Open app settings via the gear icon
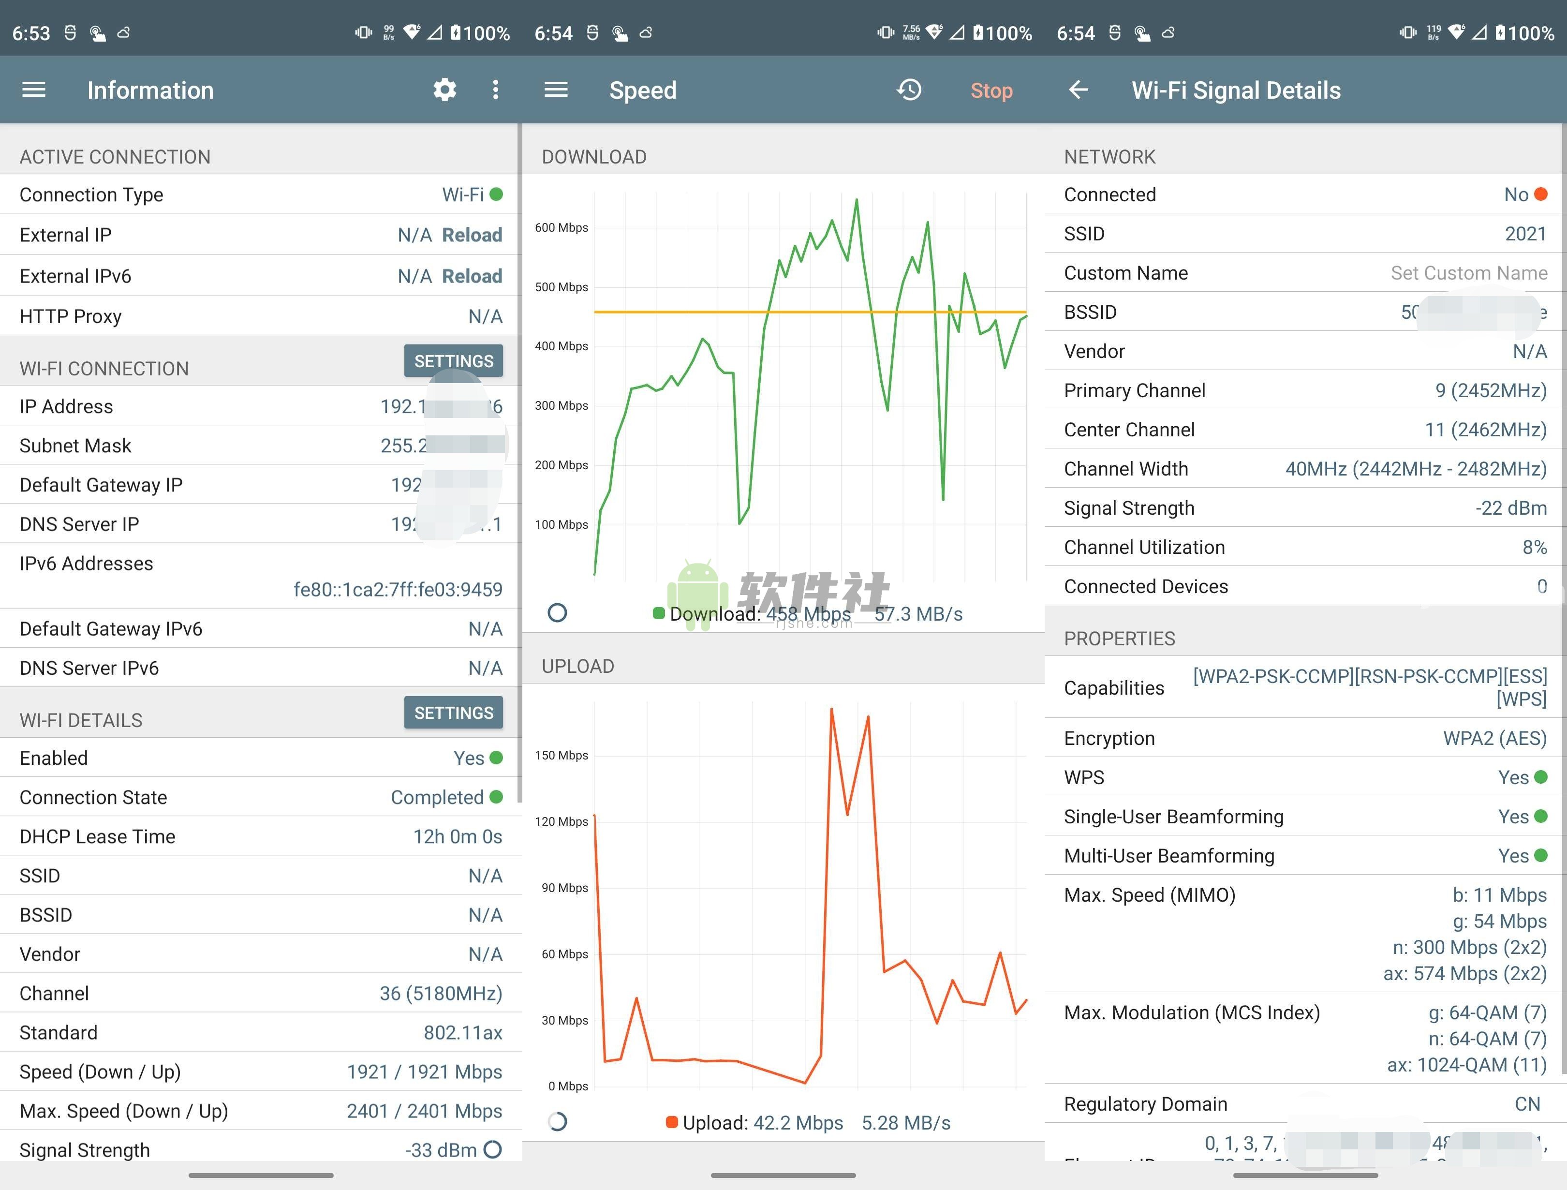Viewport: 1567px width, 1190px height. click(444, 89)
